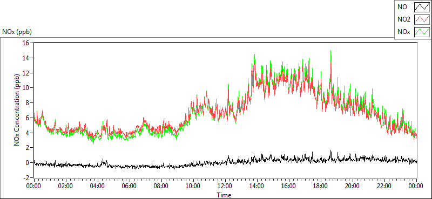Click the 06:00 time axis marker
432x199 pixels.
coord(129,186)
